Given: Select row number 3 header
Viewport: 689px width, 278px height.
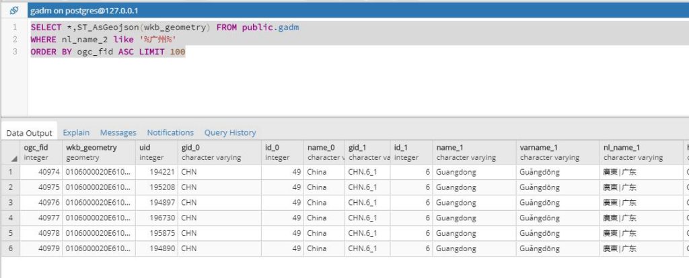Looking at the screenshot, I should tap(11, 203).
